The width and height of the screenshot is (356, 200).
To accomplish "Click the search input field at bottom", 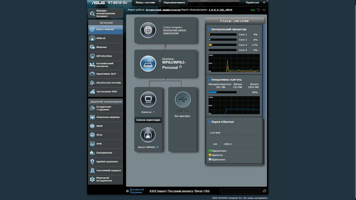I will click(240, 191).
